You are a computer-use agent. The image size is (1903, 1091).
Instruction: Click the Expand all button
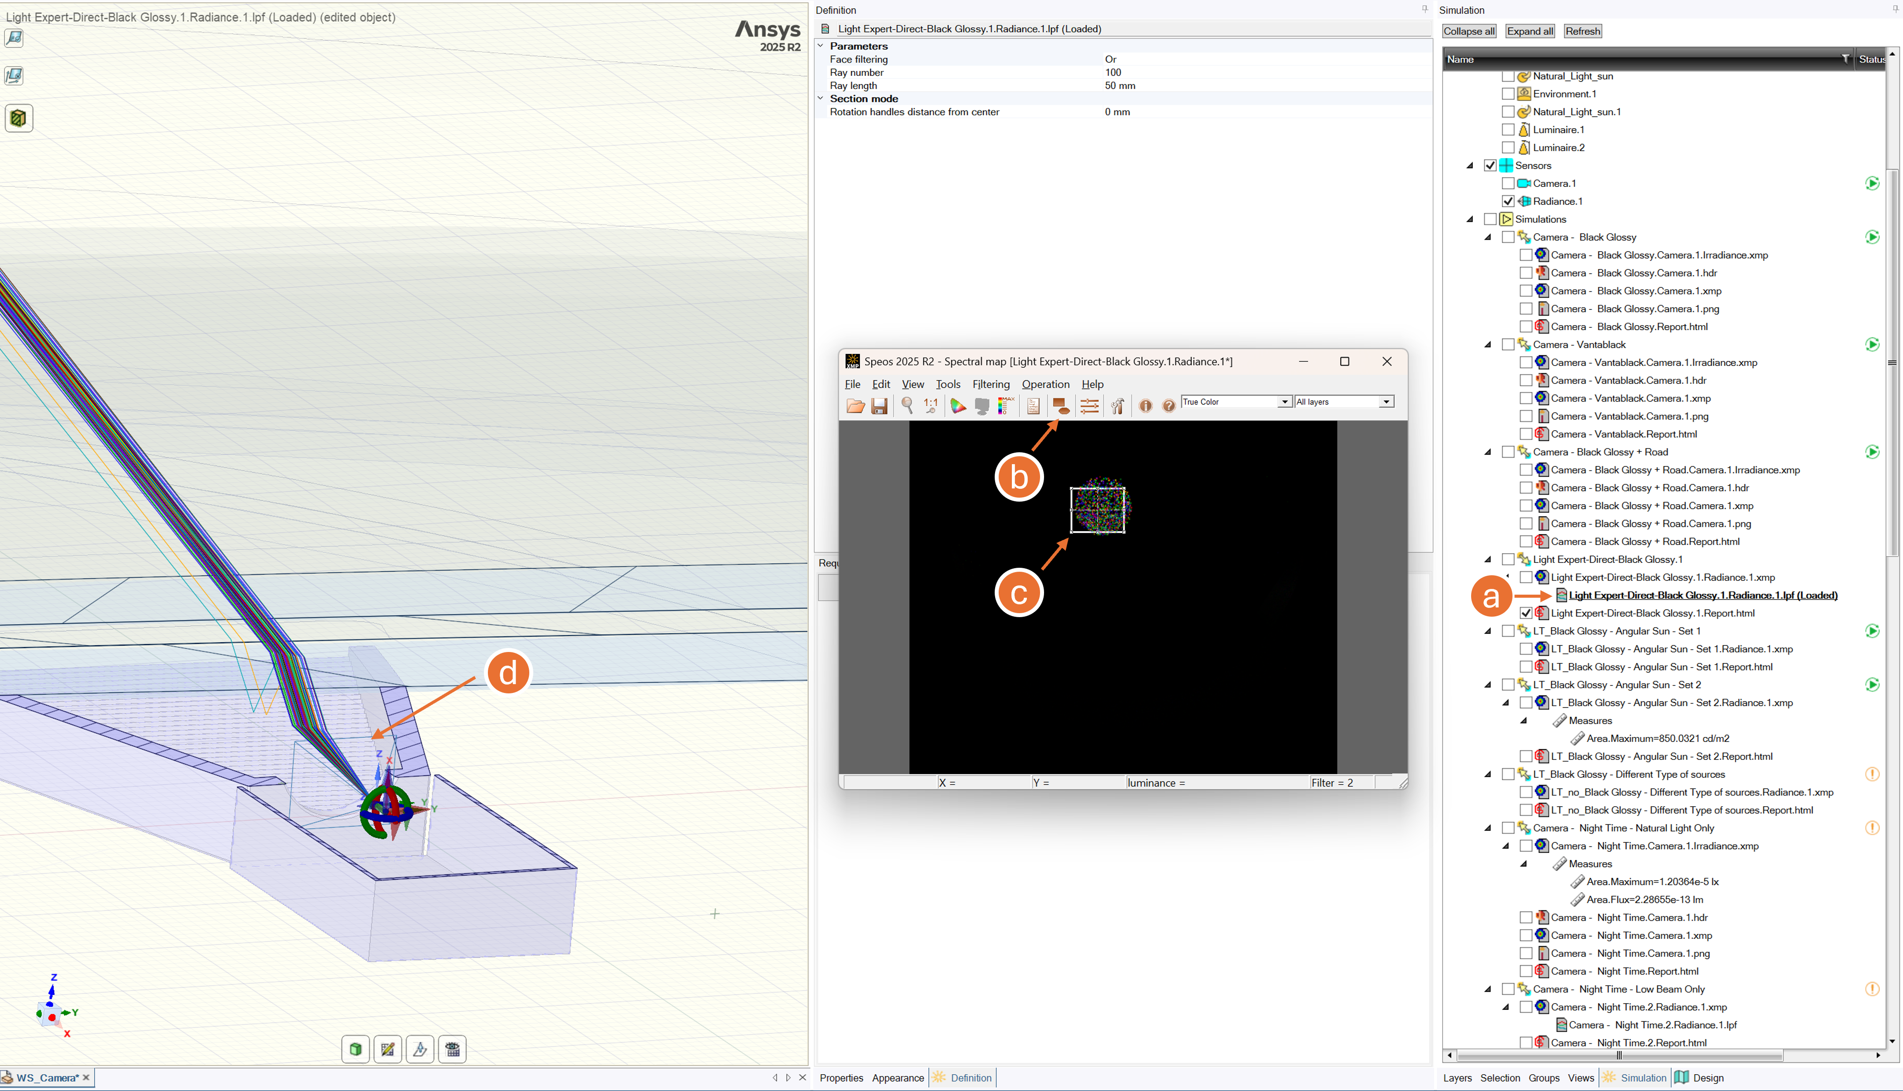(x=1530, y=31)
